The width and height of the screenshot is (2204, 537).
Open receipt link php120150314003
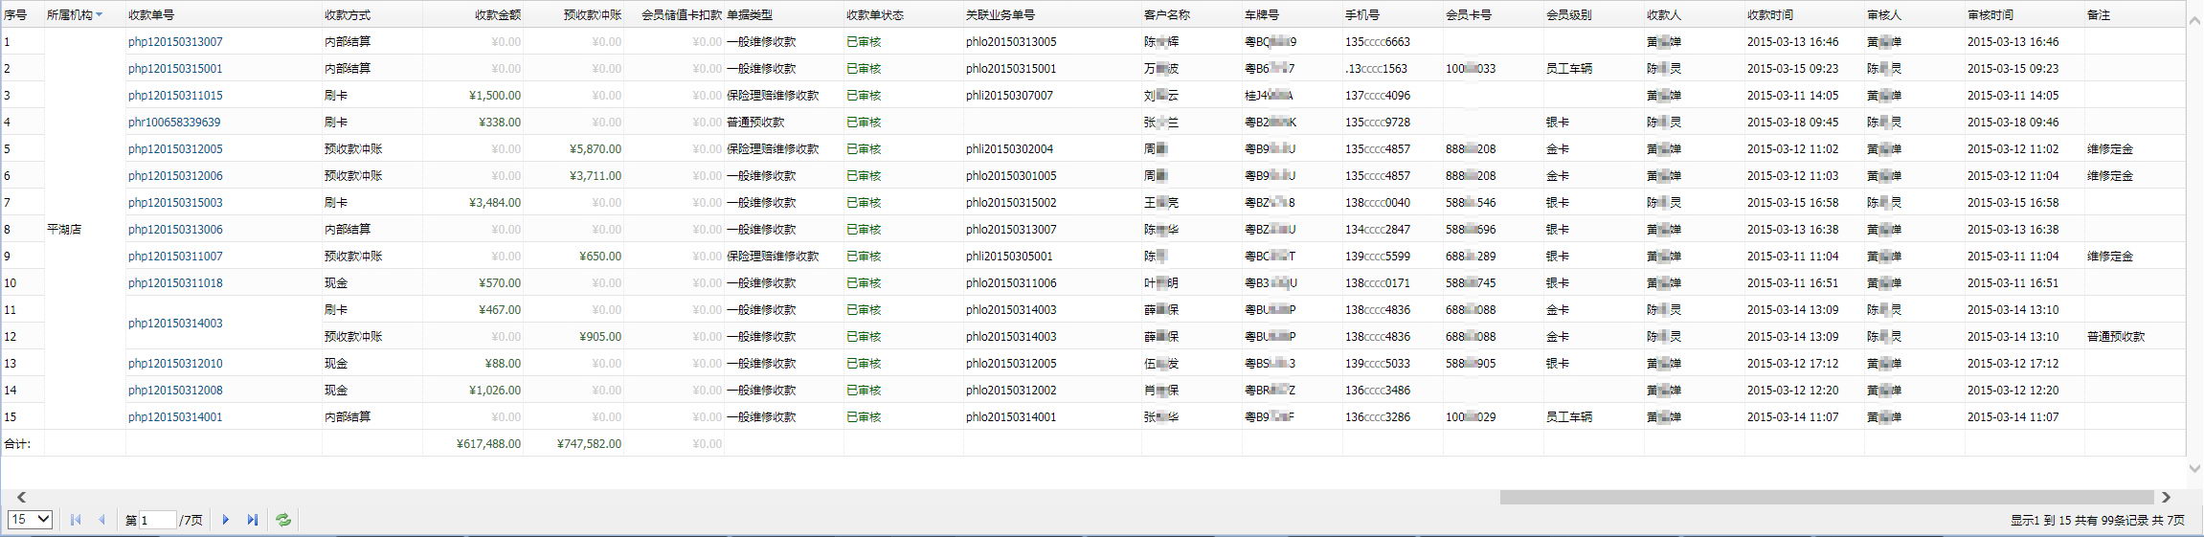pyautogui.click(x=175, y=324)
